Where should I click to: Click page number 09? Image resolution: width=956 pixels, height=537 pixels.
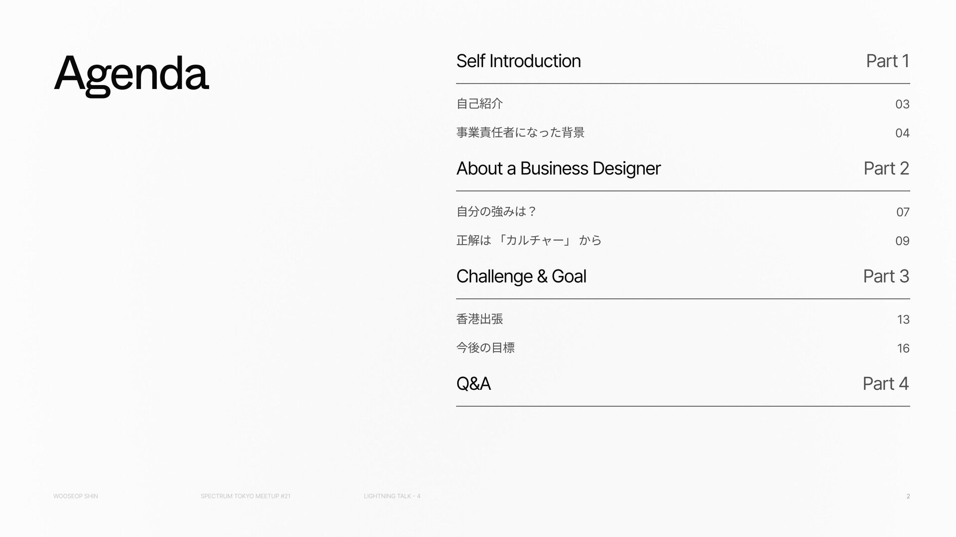tap(902, 241)
